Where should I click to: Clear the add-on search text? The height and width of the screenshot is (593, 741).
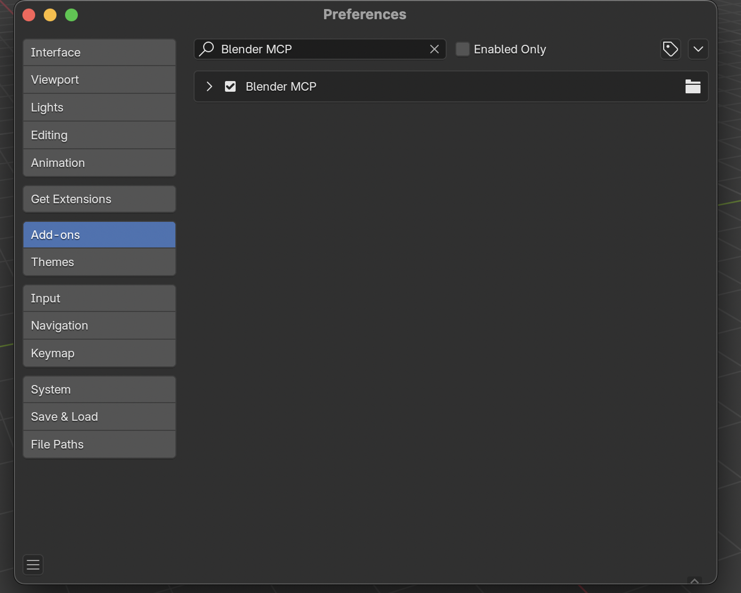pos(434,49)
